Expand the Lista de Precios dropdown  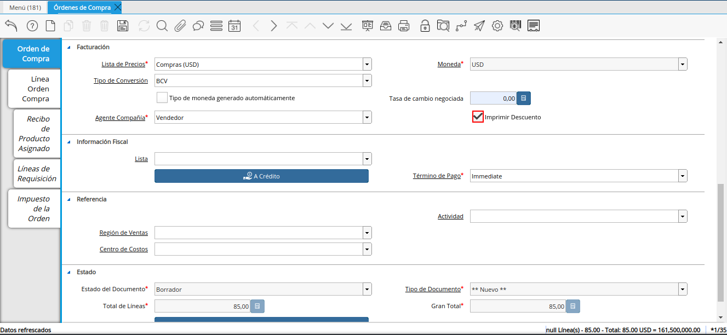pyautogui.click(x=367, y=65)
